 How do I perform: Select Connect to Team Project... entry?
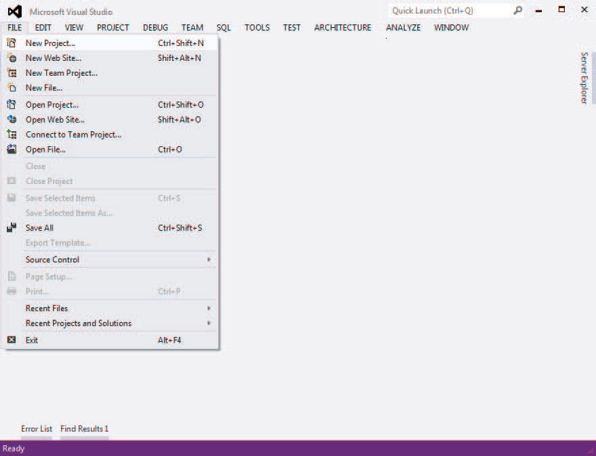pyautogui.click(x=110, y=135)
